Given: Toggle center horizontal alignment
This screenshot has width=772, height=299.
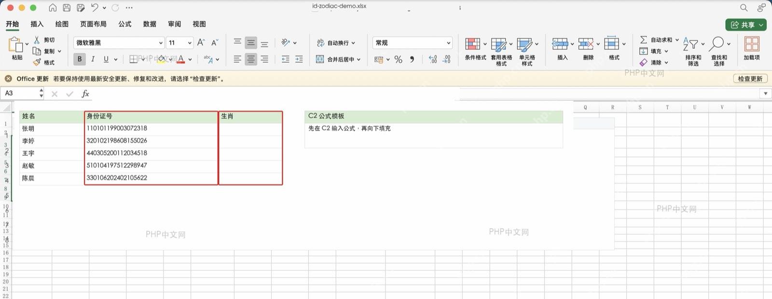Looking at the screenshot, I should (251, 59).
